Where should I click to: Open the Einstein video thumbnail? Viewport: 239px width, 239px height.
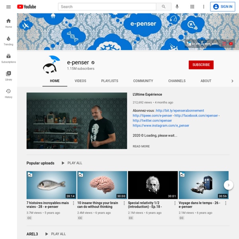[x=153, y=185]
